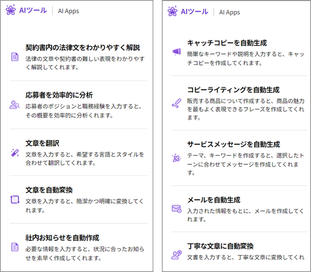Click the envelope icon for メールを自動生成
311x272 pixels.
(x=176, y=209)
